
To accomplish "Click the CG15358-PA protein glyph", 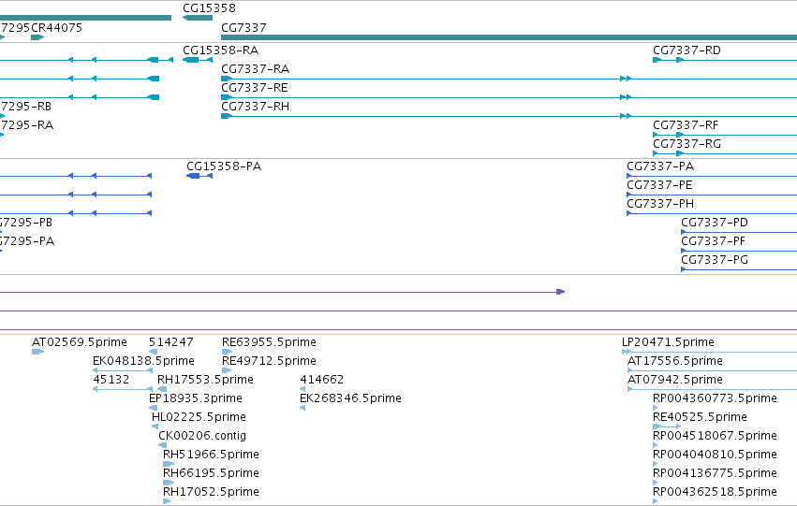I will (x=199, y=176).
